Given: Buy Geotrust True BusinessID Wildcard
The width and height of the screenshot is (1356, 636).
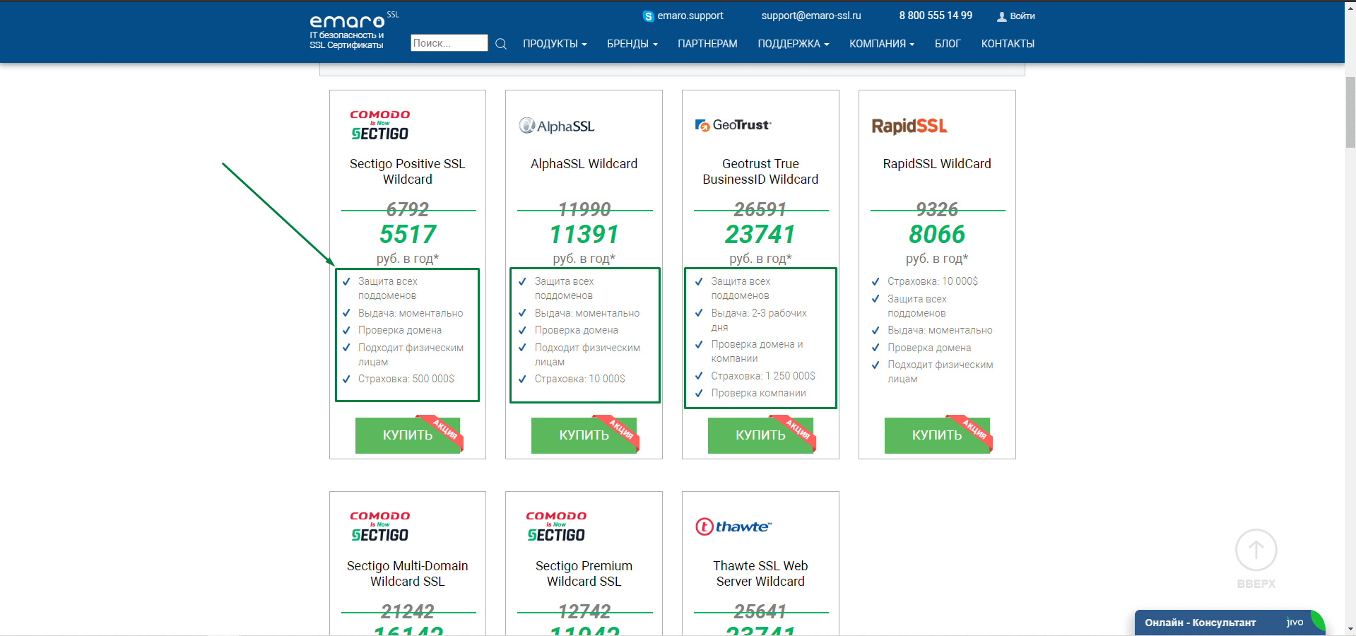Looking at the screenshot, I should click(x=761, y=435).
